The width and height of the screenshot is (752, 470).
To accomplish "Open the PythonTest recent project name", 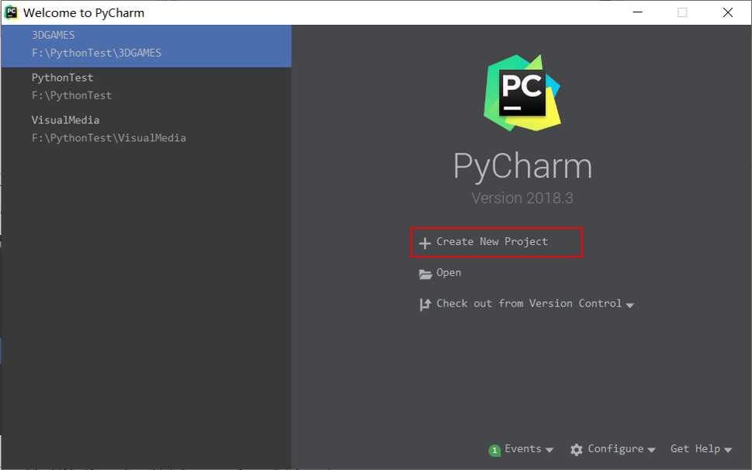I will pos(62,78).
